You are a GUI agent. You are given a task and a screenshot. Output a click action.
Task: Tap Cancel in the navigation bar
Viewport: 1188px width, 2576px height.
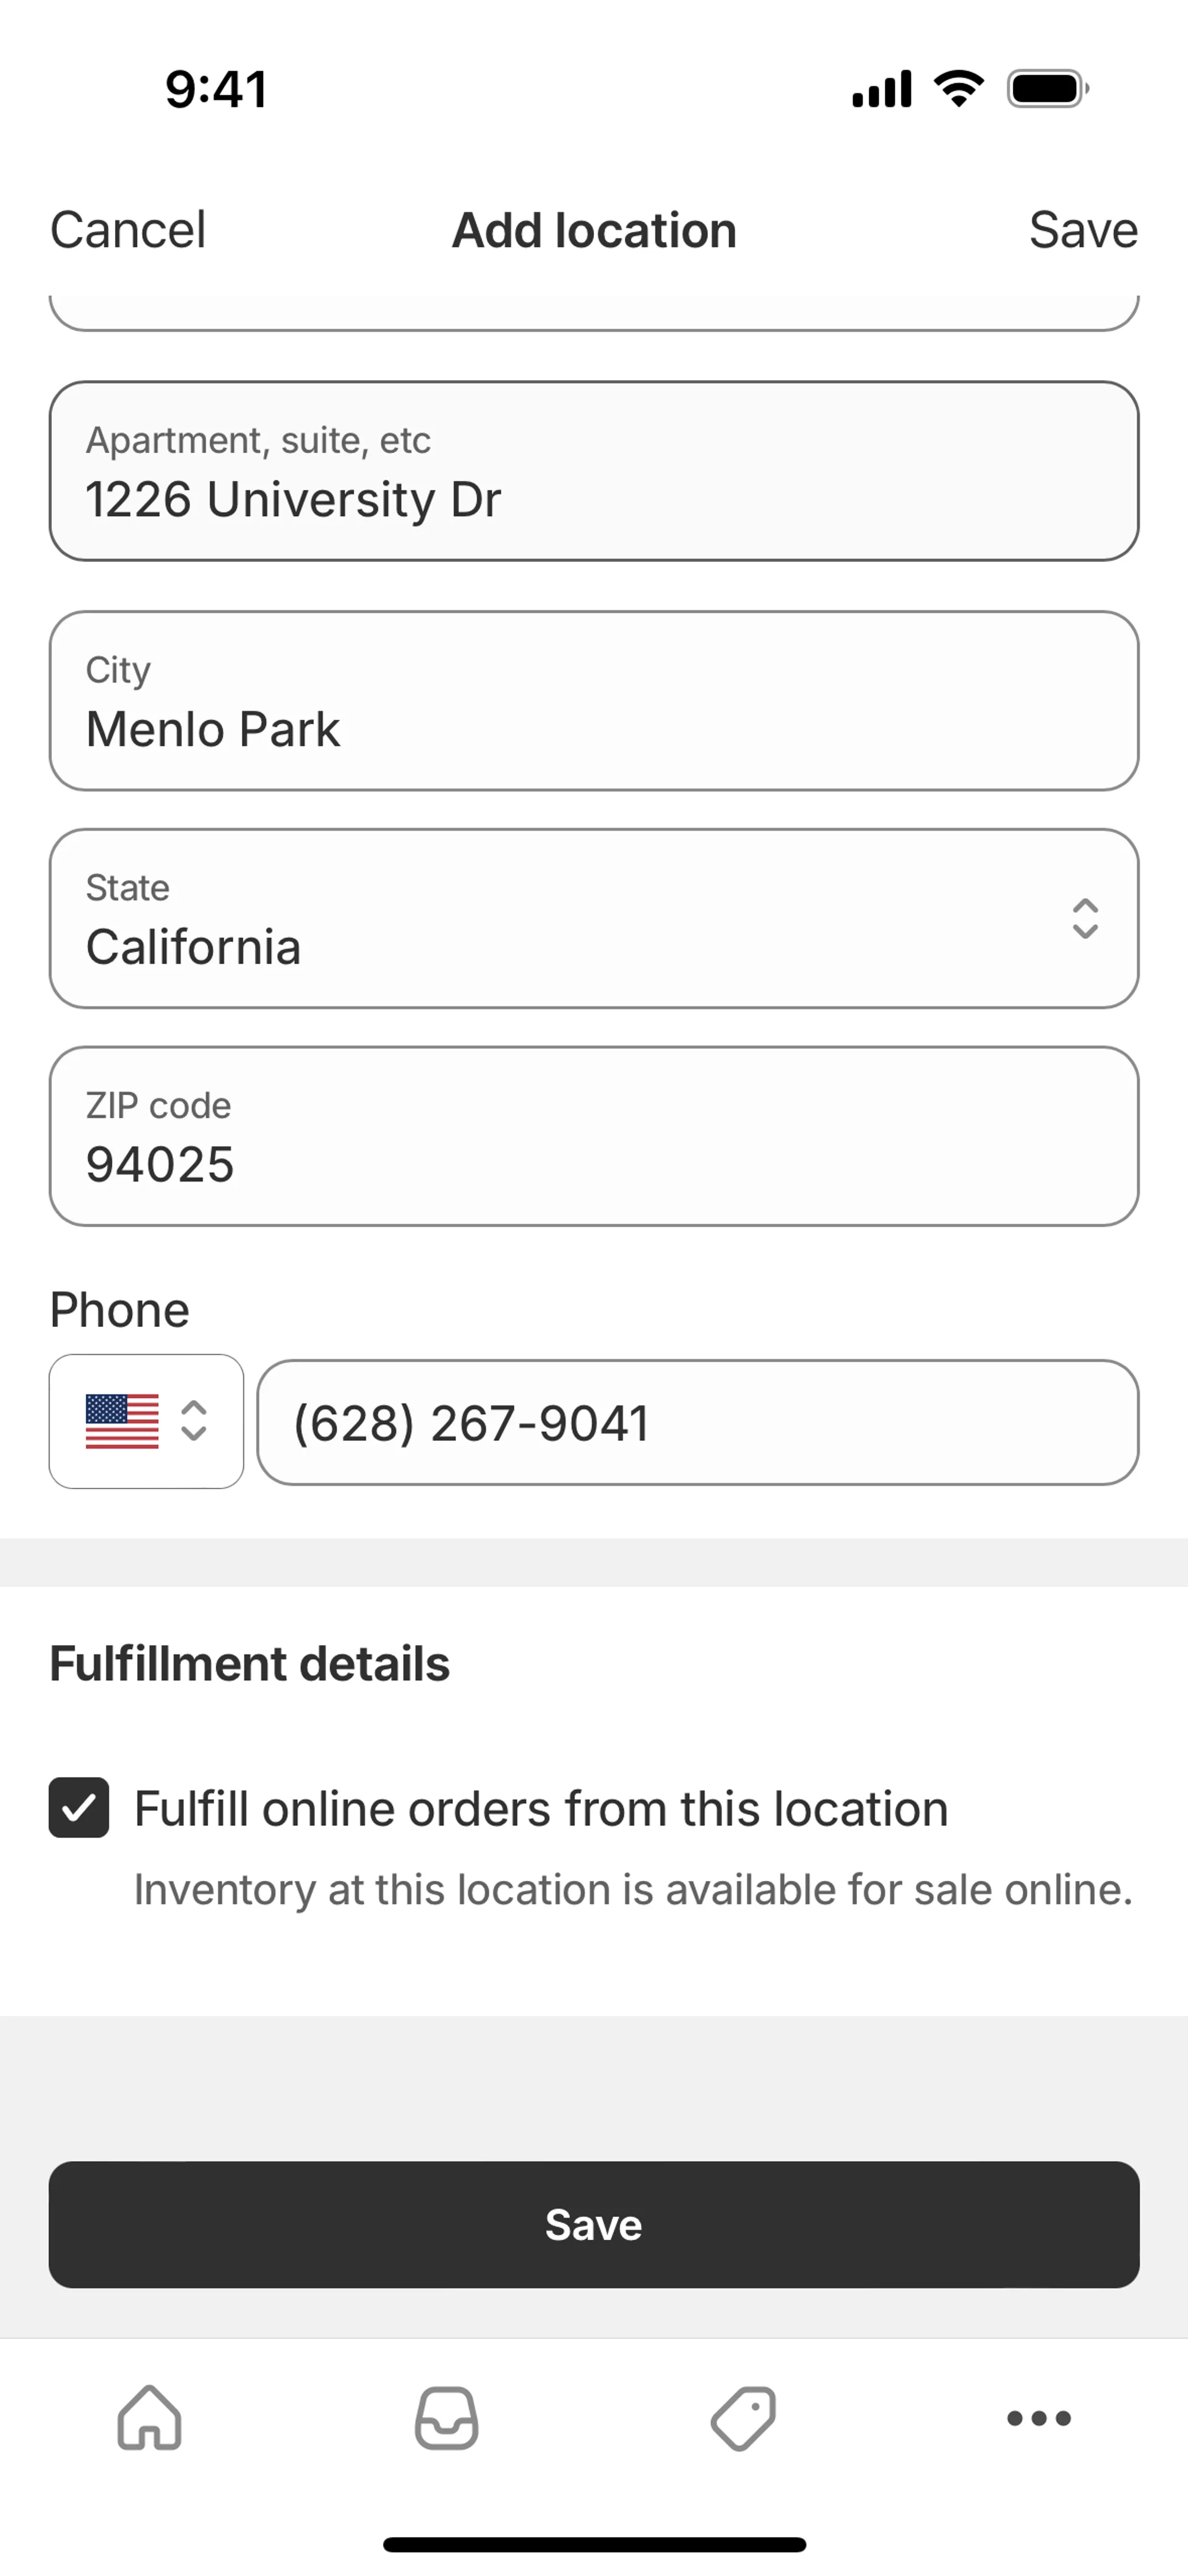[128, 230]
